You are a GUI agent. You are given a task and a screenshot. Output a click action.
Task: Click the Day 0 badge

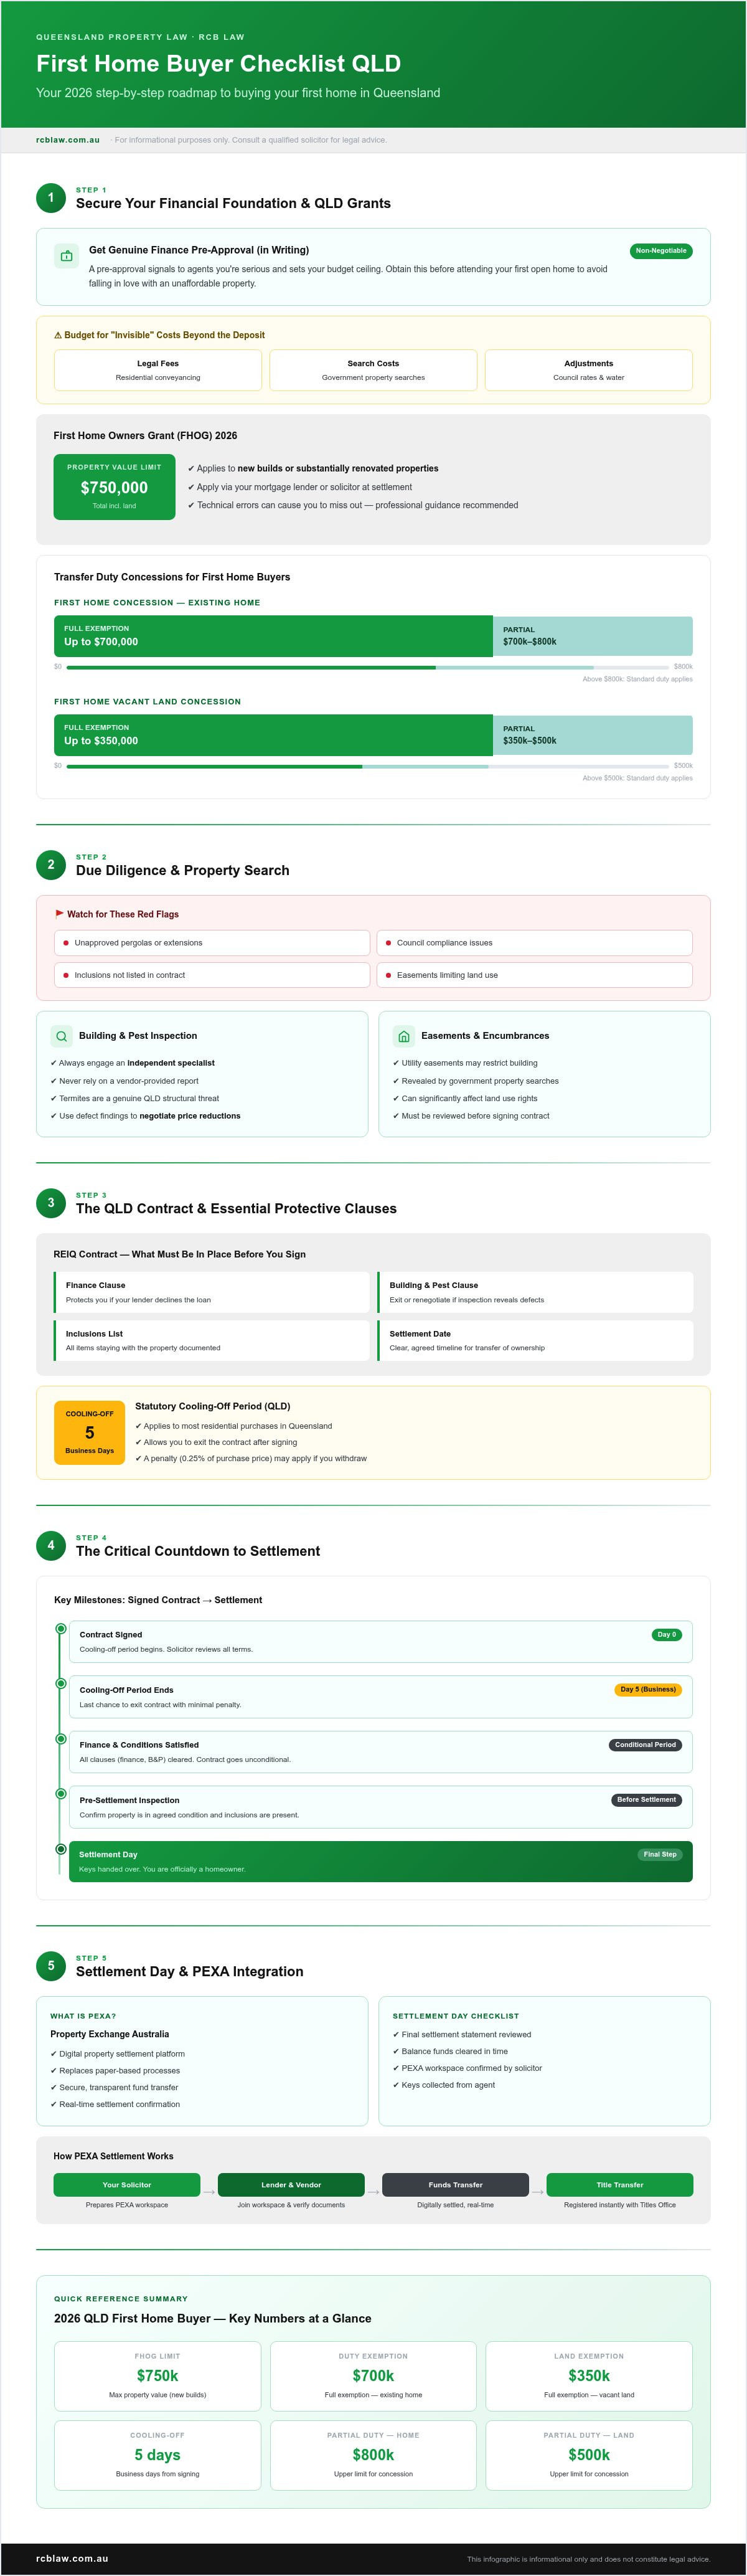[x=666, y=1635]
